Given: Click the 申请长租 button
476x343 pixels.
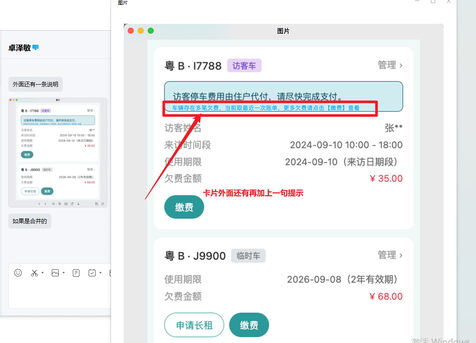Looking at the screenshot, I should [x=194, y=325].
